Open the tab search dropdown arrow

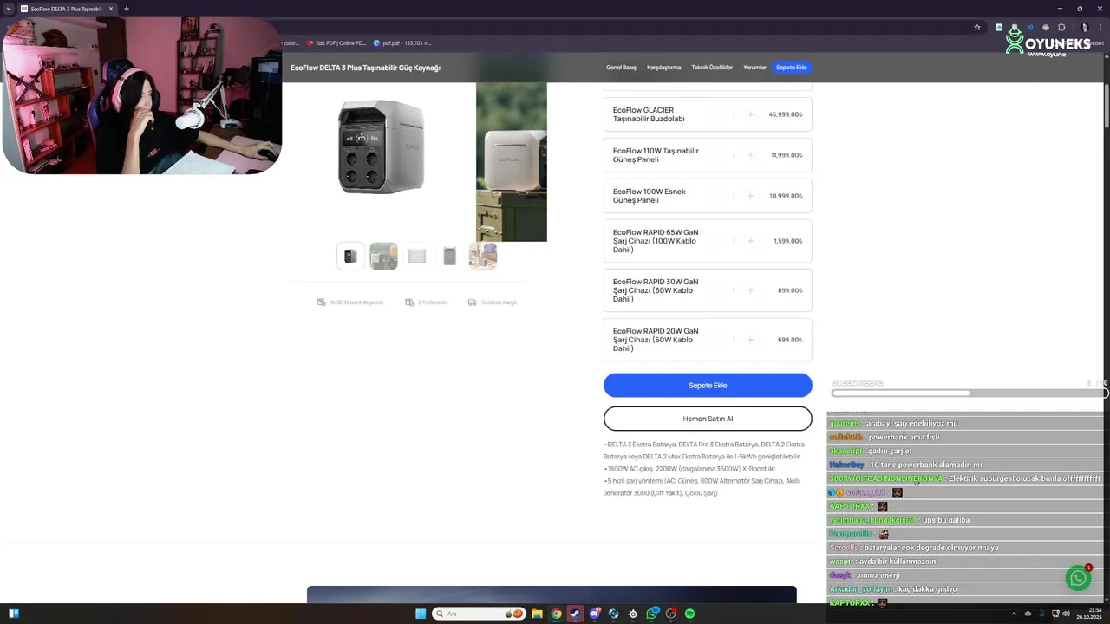[8, 9]
